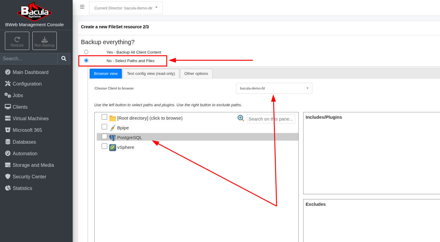Click the Search on this pane field
The image size is (440, 242).
click(x=271, y=119)
